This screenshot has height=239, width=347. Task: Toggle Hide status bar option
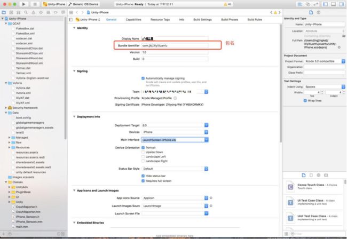coord(143,176)
